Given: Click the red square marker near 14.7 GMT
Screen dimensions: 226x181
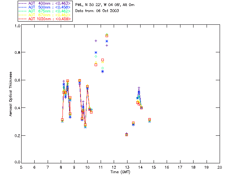Looking at the screenshot, I should [x=149, y=119].
